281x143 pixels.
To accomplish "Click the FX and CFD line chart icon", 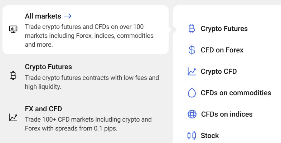I will (13, 117).
